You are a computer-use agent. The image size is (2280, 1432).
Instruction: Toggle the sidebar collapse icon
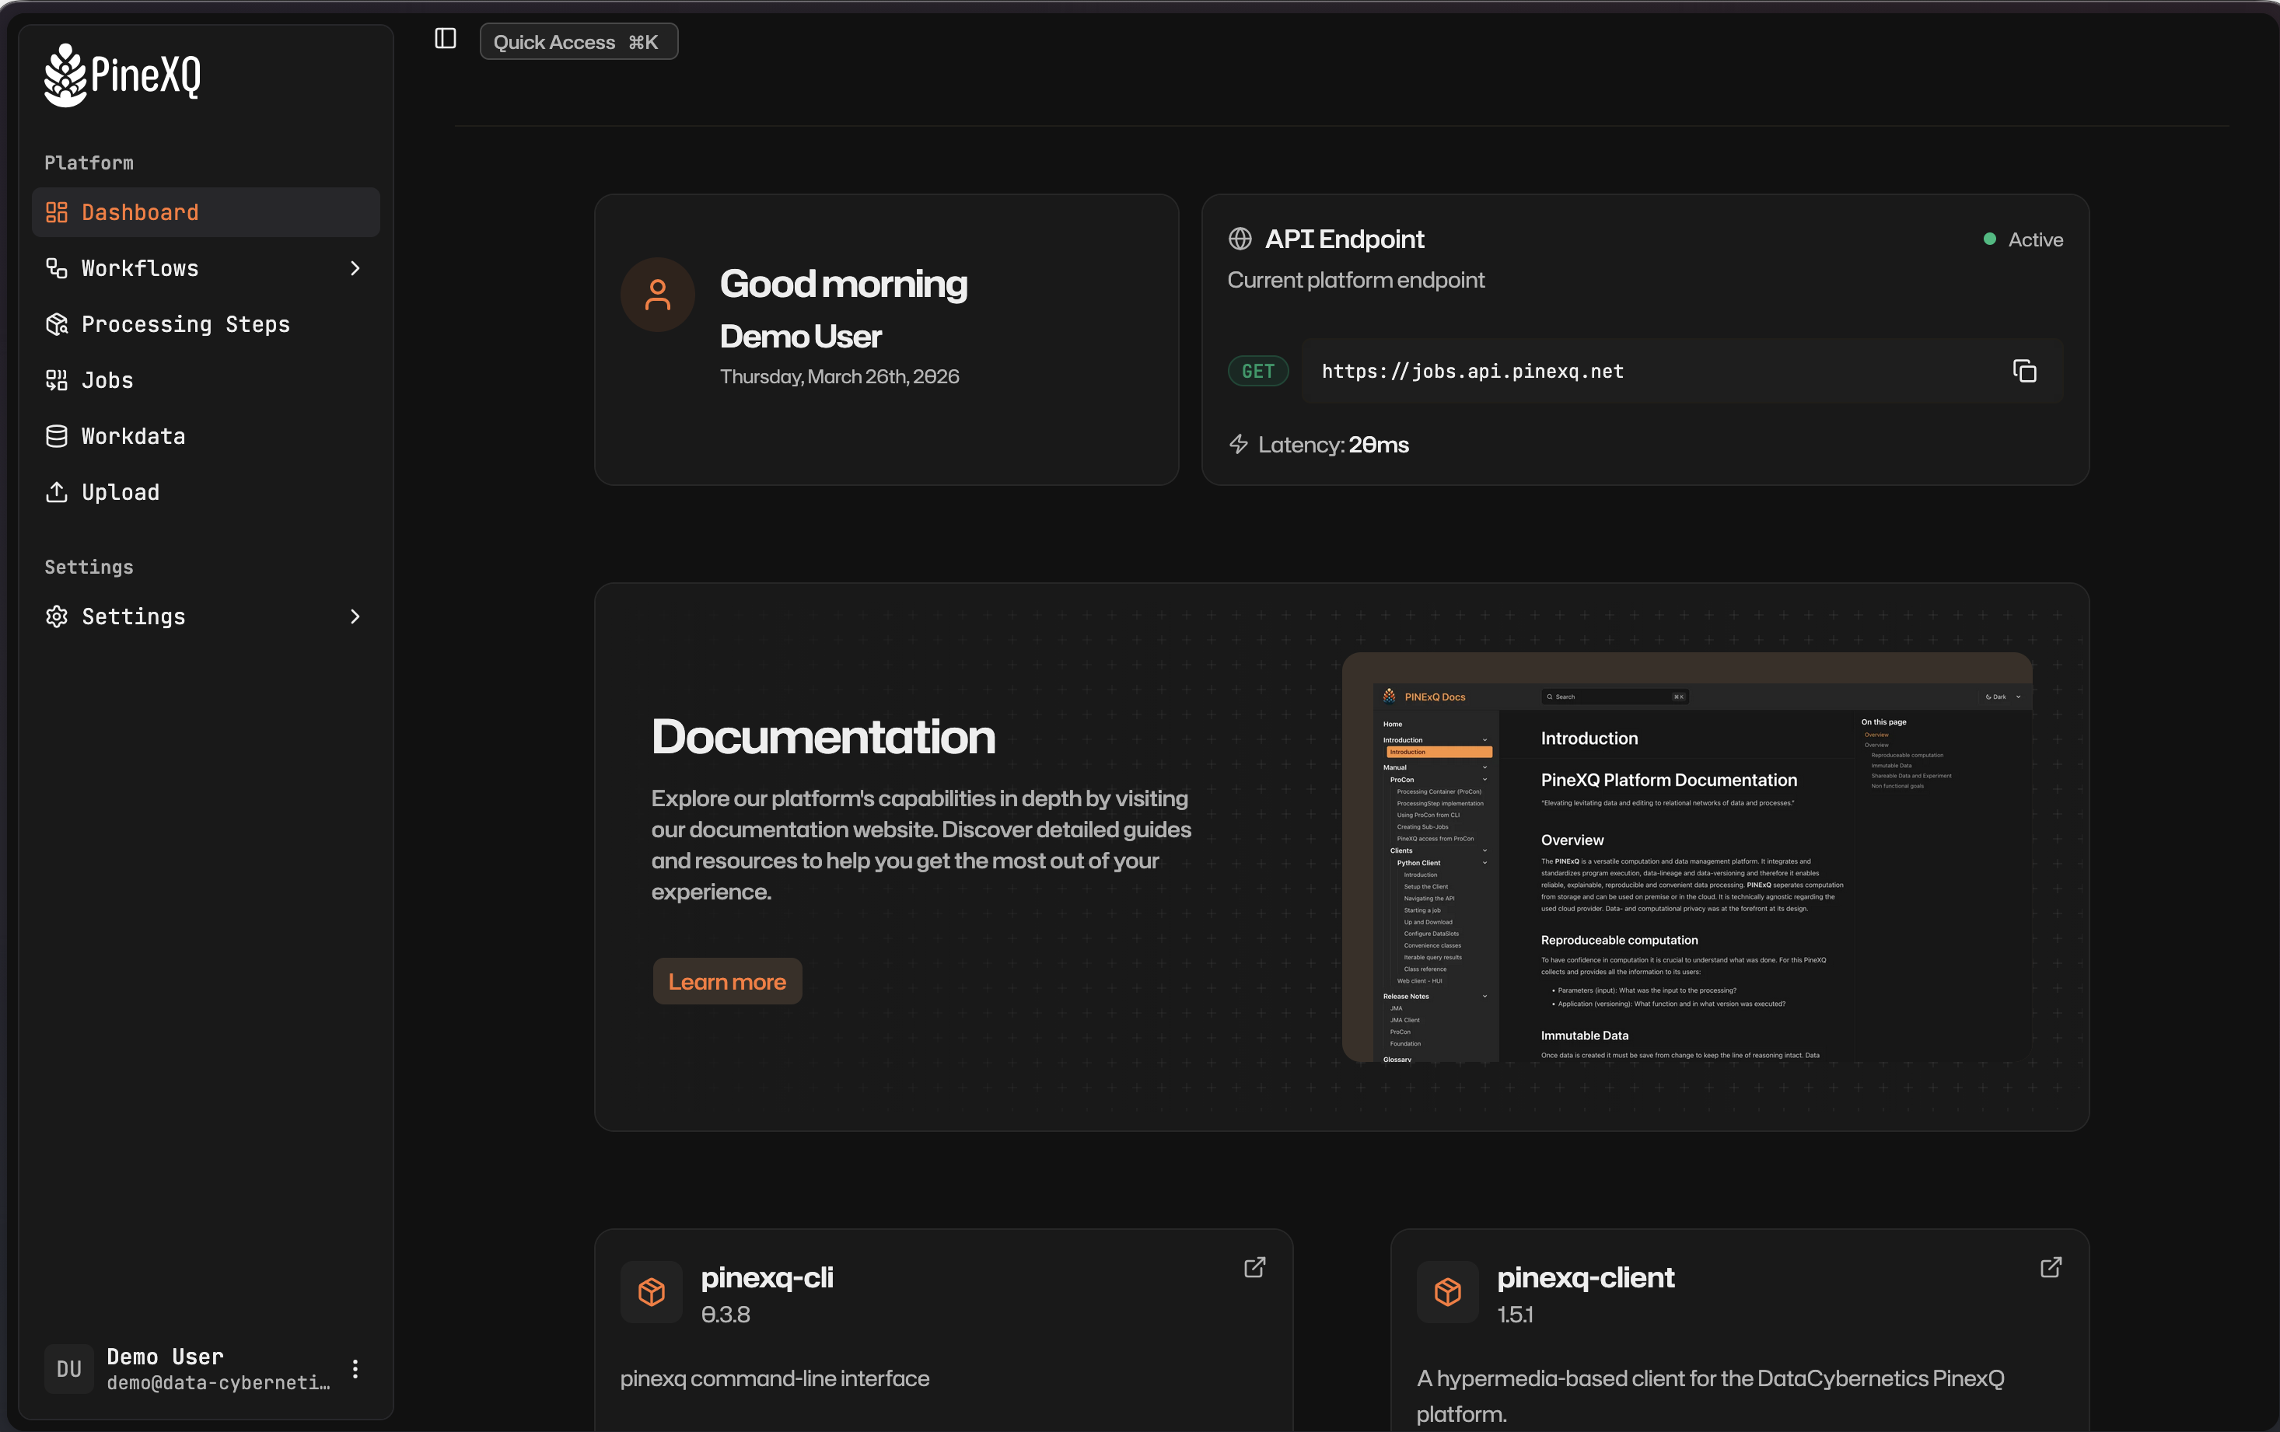(x=445, y=39)
